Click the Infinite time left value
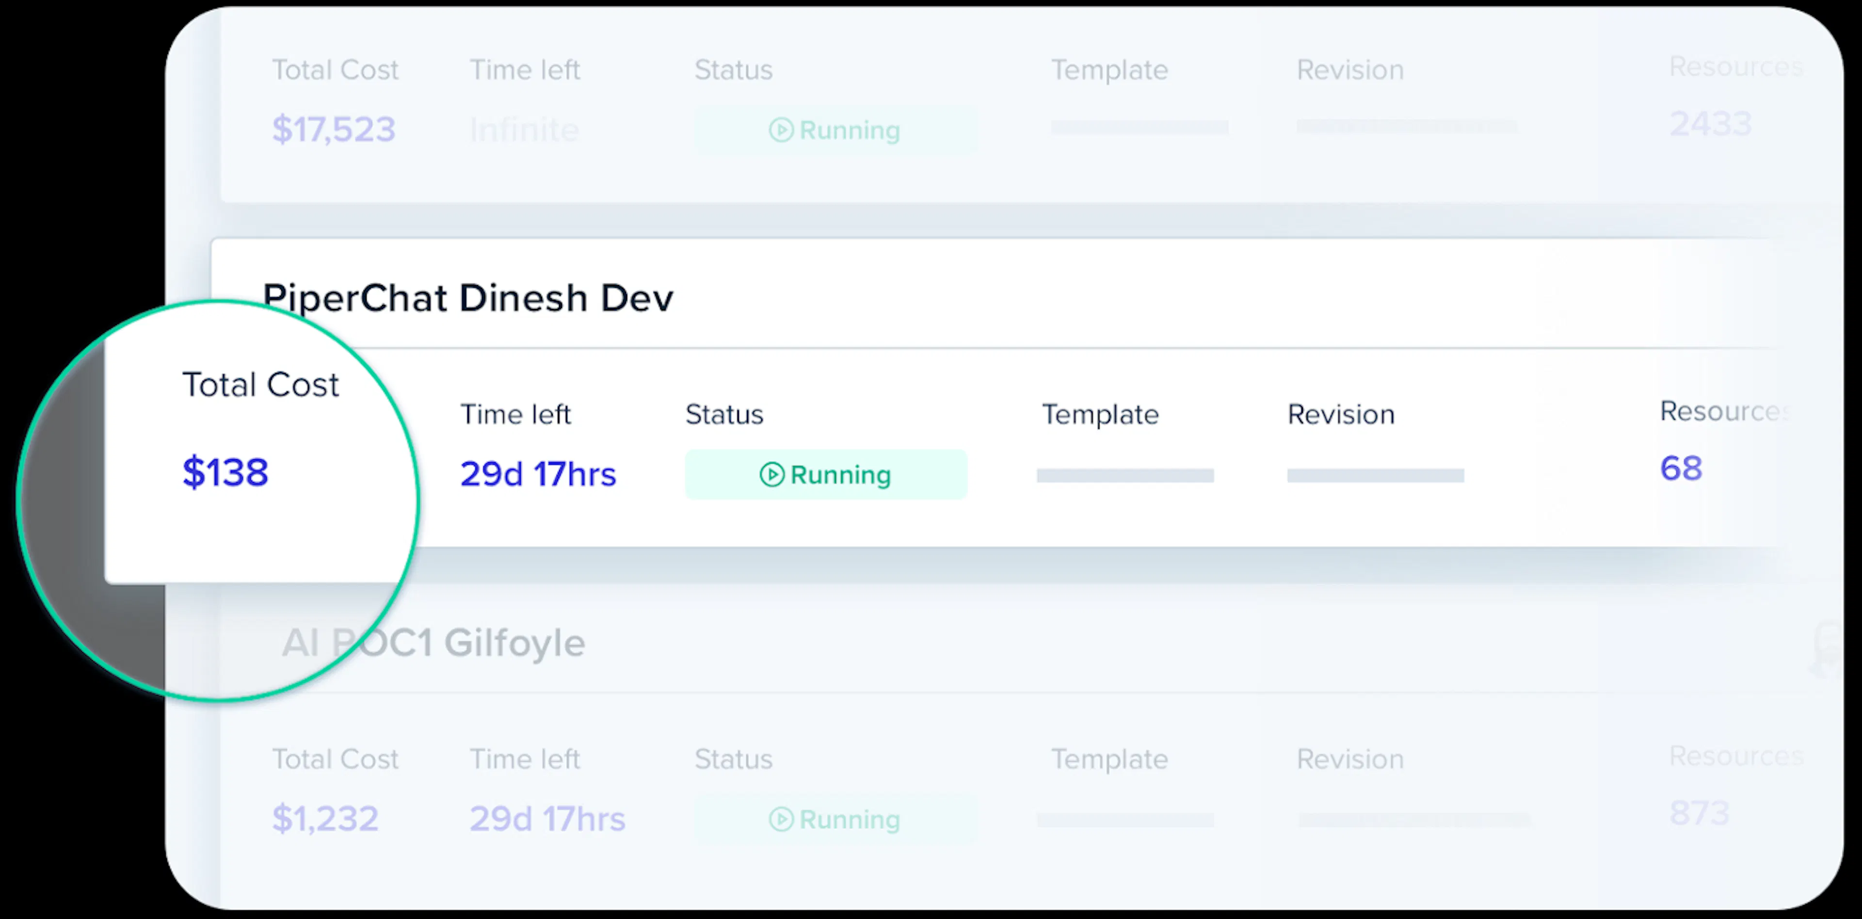This screenshot has height=919, width=1862. (524, 131)
